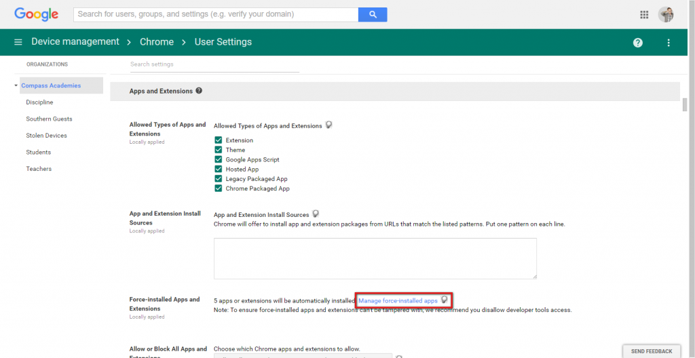The image size is (695, 358).
Task: Click the Google logo
Action: pos(37,14)
